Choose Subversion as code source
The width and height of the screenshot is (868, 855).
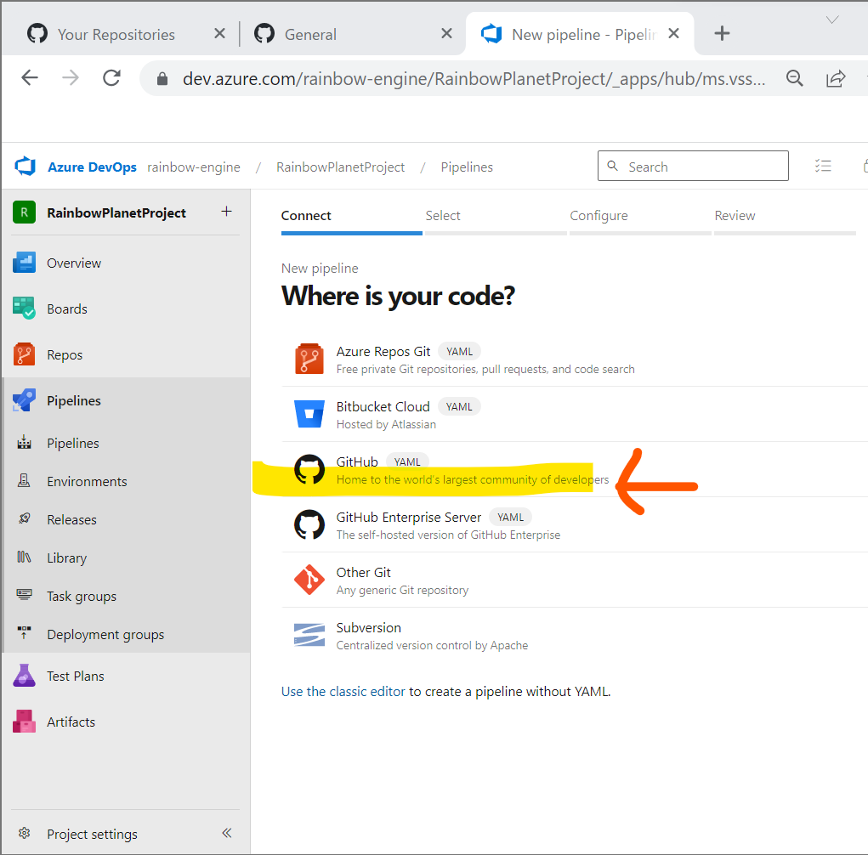tap(575, 636)
